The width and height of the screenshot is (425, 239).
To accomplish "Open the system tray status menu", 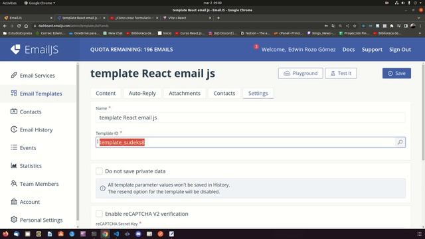I will click(409, 3).
